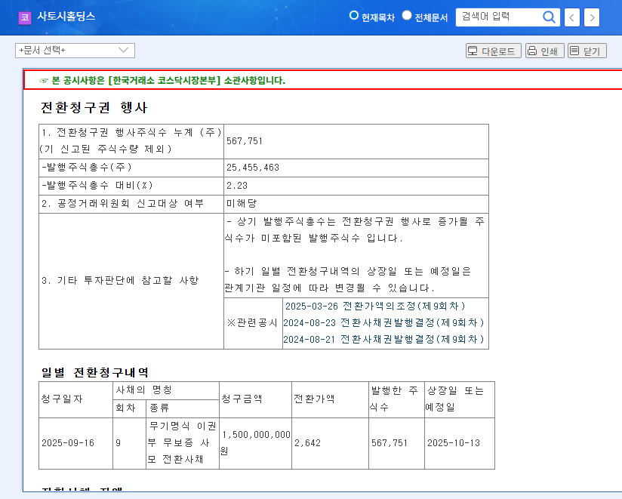The width and height of the screenshot is (622, 499).
Task: Click the 567,751 value in first table row
Action: pos(245,141)
